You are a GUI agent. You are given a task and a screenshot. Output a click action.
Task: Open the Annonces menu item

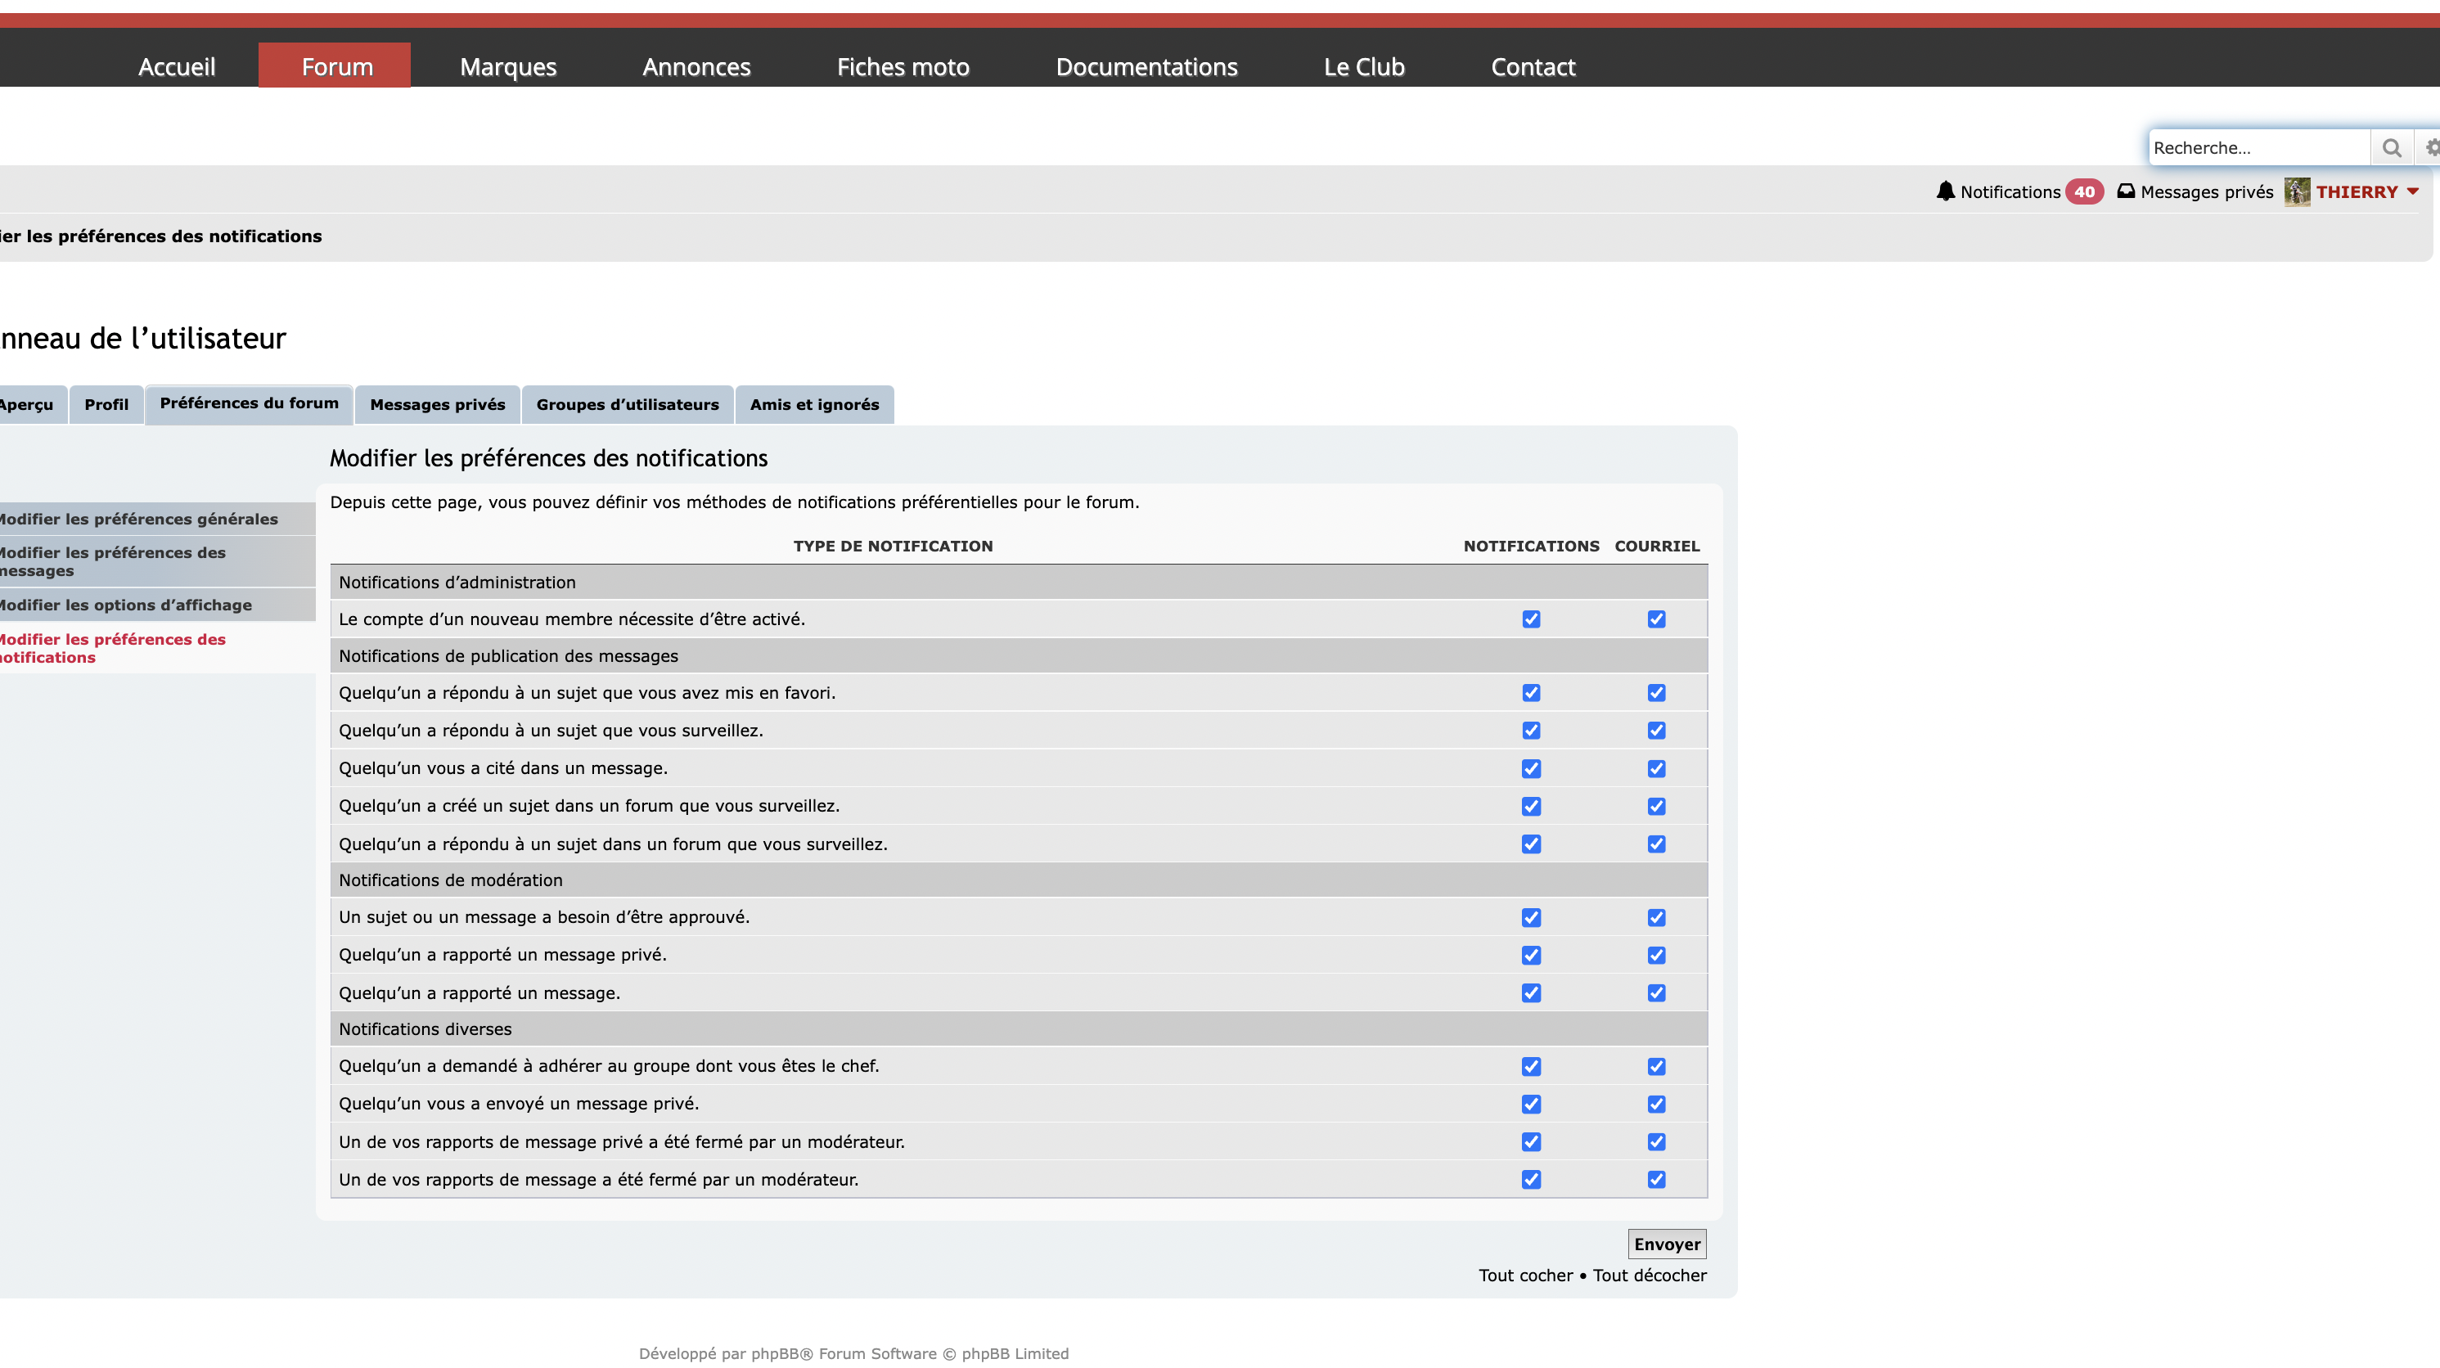[x=696, y=66]
